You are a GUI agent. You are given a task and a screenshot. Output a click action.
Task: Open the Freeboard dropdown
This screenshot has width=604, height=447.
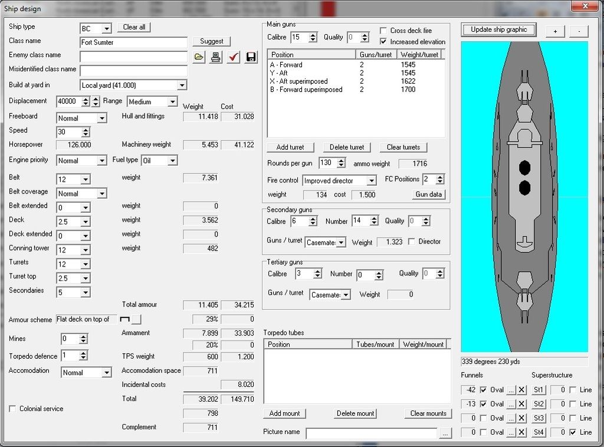(x=101, y=118)
